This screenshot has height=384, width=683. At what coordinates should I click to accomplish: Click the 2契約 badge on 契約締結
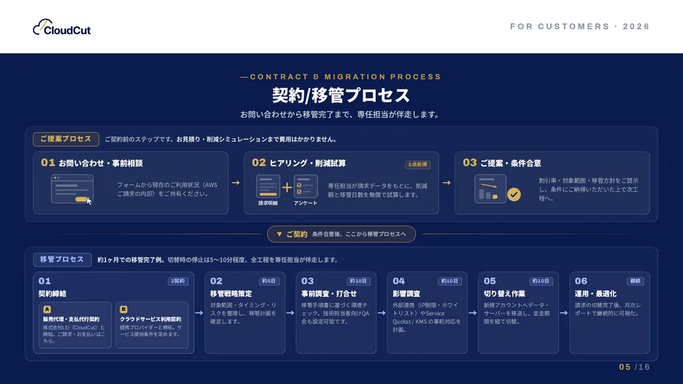coord(178,282)
